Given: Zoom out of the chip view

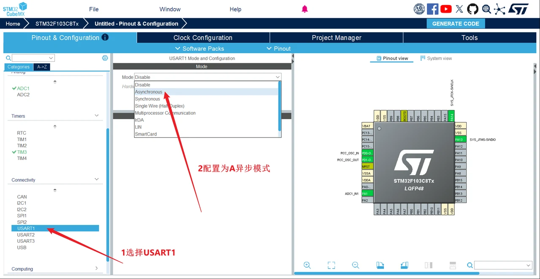Looking at the screenshot, I should coord(356,265).
